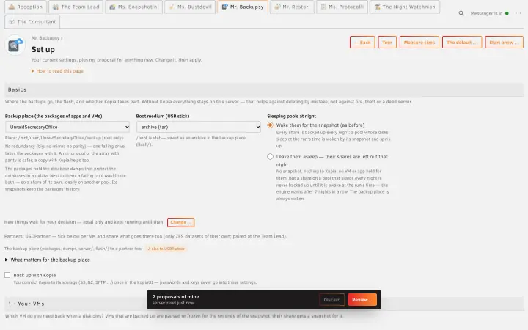Click the Mr. Backupsy tab icon

224,7
